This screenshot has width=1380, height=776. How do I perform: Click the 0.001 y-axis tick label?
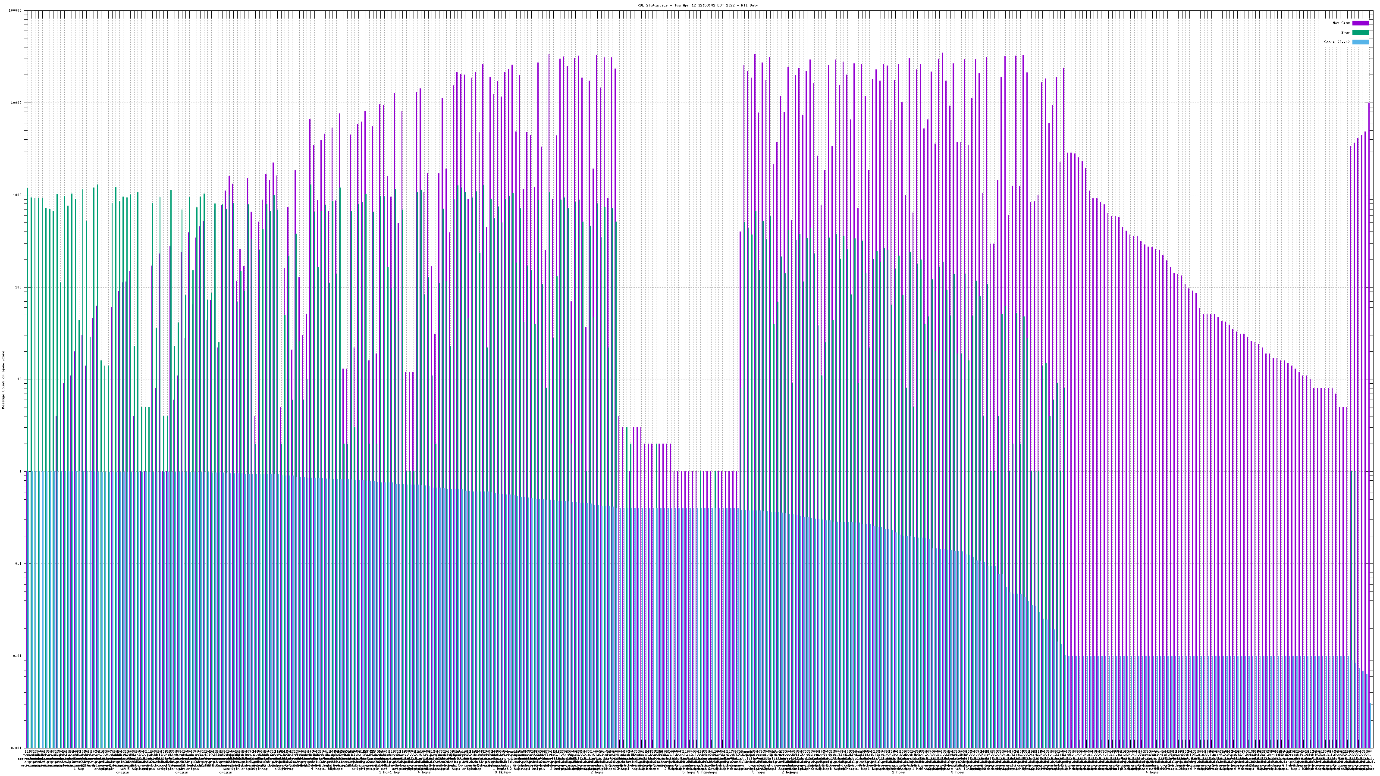17,748
